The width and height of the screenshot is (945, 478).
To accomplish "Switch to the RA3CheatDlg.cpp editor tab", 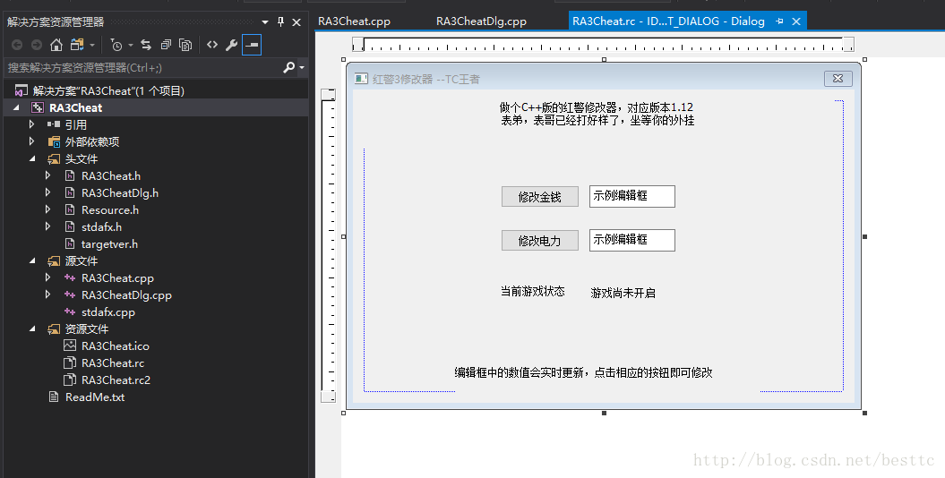I will point(481,21).
